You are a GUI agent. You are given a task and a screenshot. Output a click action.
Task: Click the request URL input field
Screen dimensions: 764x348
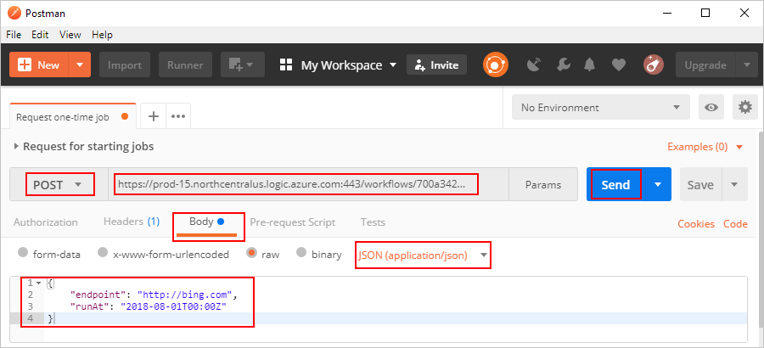pyautogui.click(x=308, y=185)
